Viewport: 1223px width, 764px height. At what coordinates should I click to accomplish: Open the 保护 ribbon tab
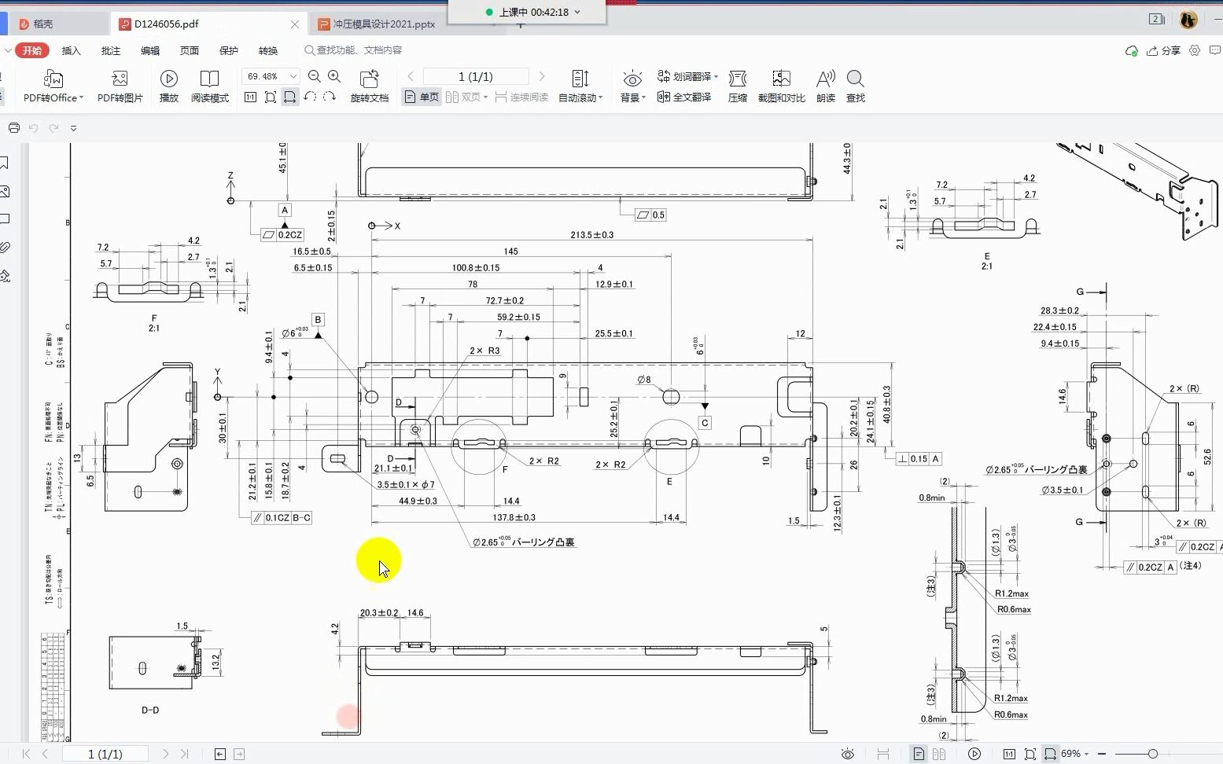[229, 50]
